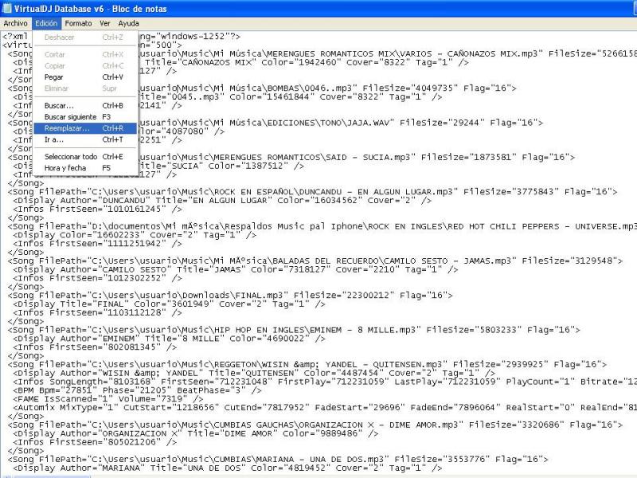Image resolution: width=637 pixels, height=478 pixels.
Task: Click the Display Title="FINAL" line
Action: point(170,304)
